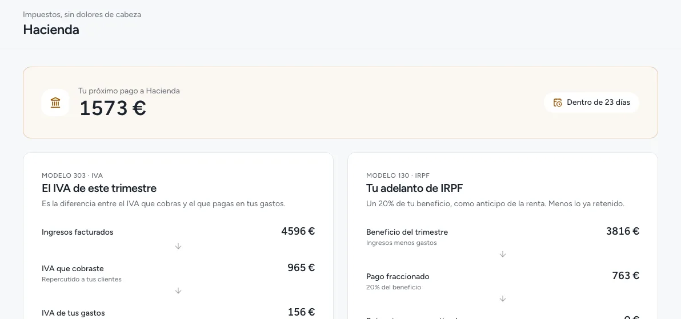681x319 pixels.
Task: Click the arrow below Ingresos facturados
Action: tap(178, 246)
